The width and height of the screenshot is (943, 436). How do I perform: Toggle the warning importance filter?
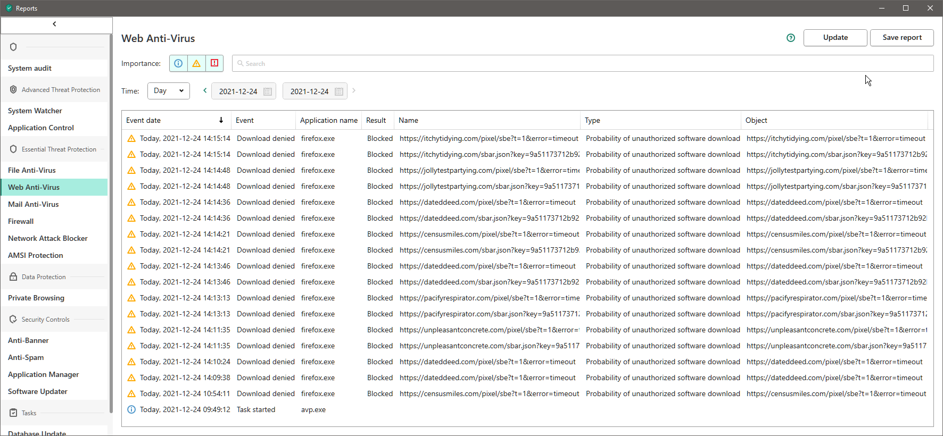coord(196,63)
